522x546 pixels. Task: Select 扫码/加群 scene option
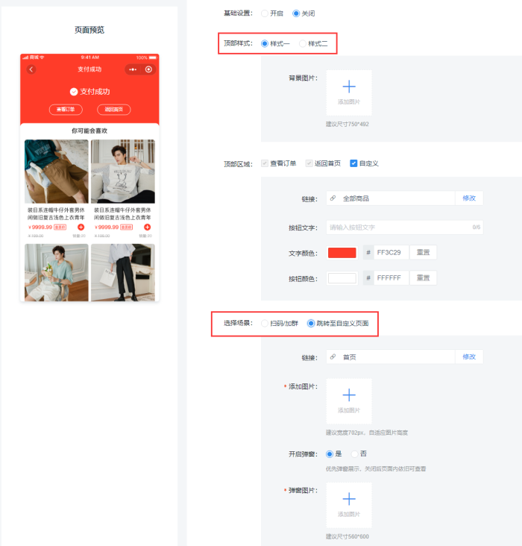click(265, 324)
